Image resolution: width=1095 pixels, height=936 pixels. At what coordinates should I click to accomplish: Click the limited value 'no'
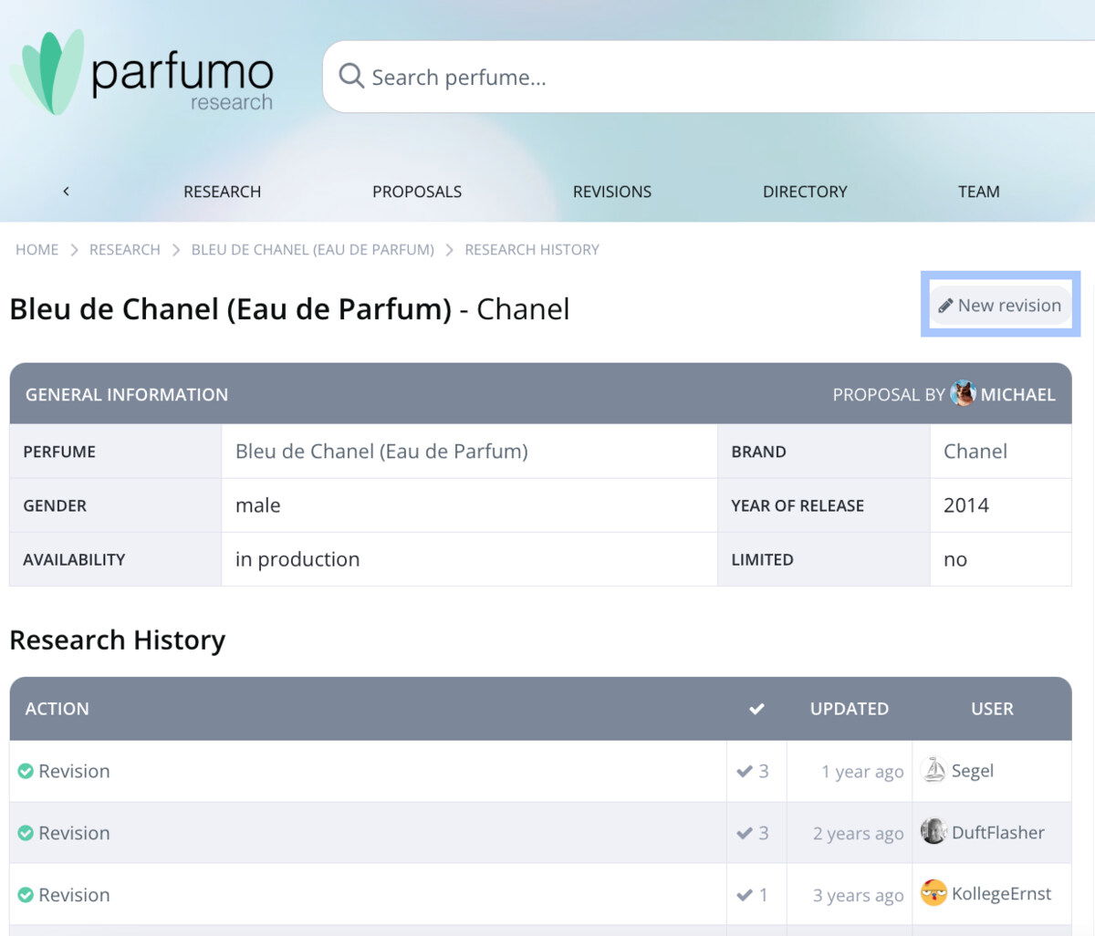[955, 559]
